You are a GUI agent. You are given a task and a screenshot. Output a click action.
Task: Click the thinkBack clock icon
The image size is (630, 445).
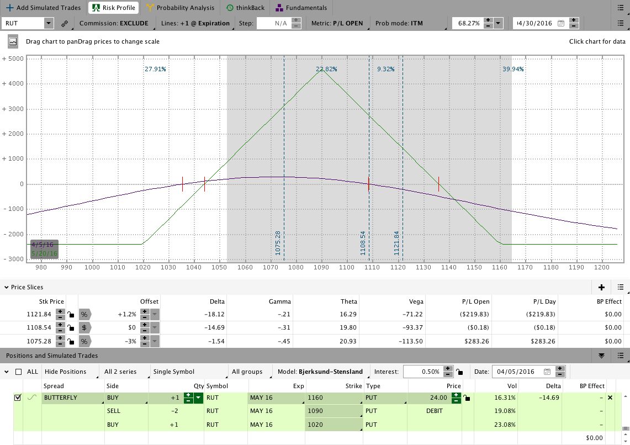click(230, 8)
